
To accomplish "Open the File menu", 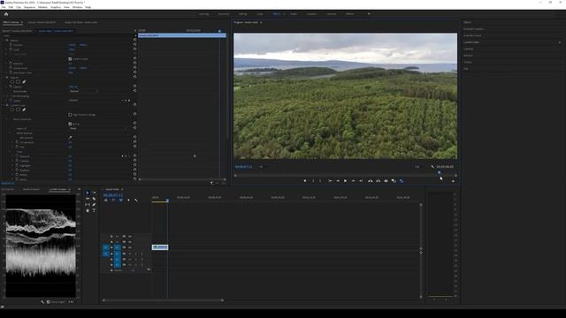I will pos(4,7).
